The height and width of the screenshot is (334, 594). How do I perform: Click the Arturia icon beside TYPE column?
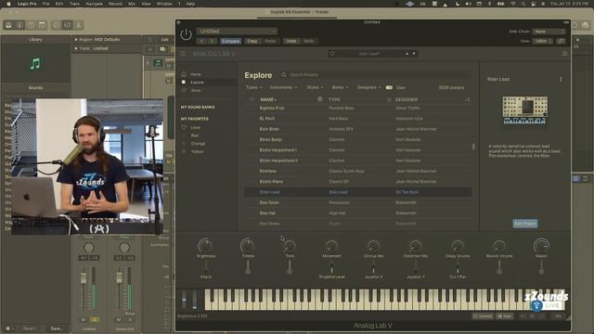pos(319,99)
